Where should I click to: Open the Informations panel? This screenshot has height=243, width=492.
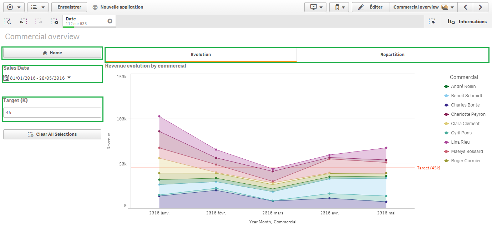[467, 22]
